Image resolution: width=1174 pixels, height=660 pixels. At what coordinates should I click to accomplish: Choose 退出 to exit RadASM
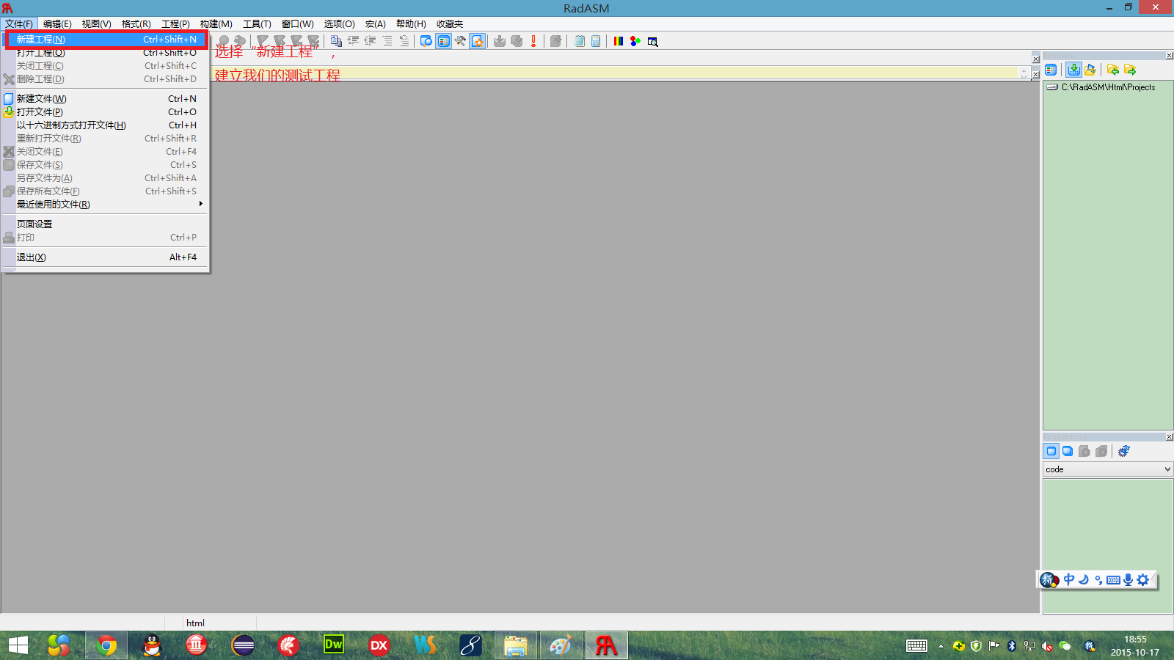tap(106, 257)
